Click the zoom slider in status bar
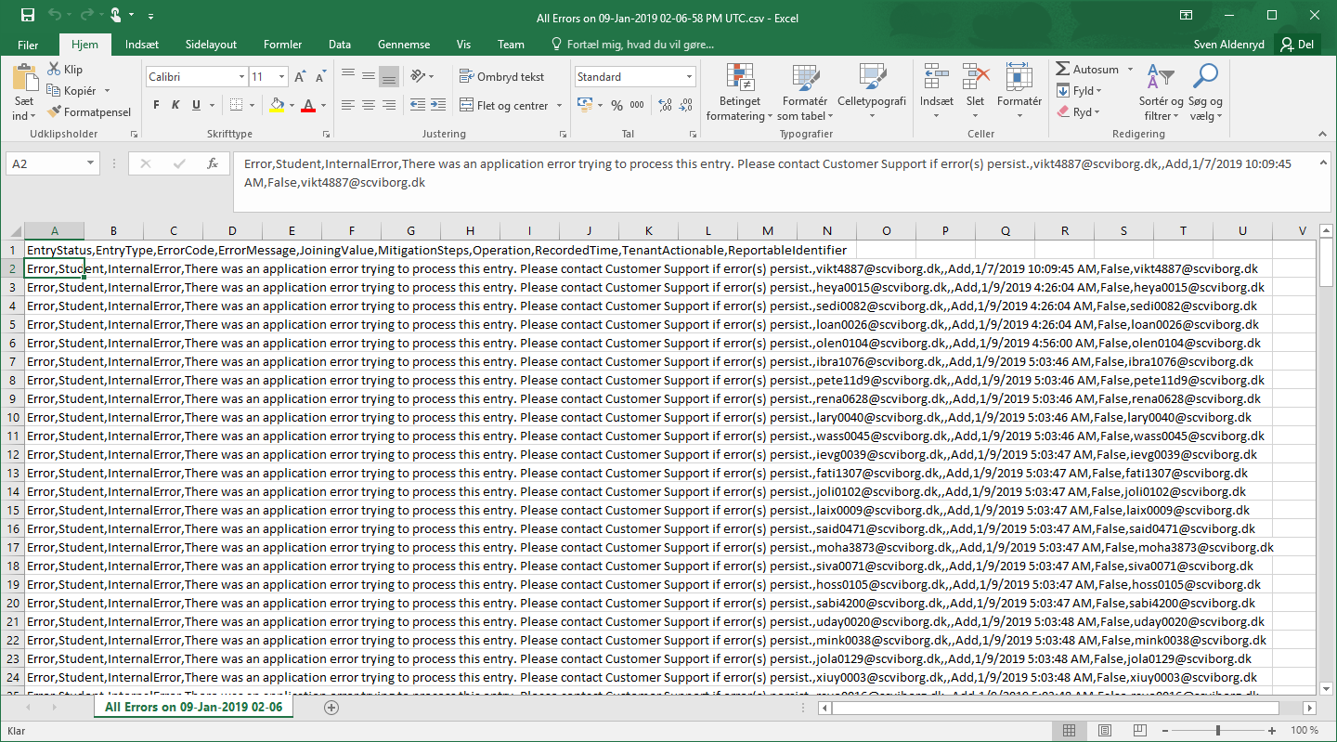The height and width of the screenshot is (742, 1337). 1217,731
